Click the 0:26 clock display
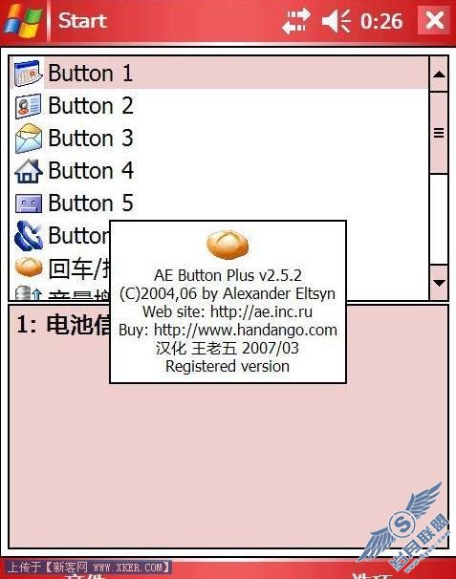The width and height of the screenshot is (456, 579). click(x=381, y=21)
